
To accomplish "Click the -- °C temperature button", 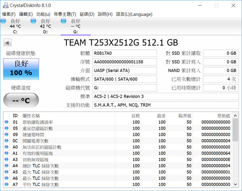I will pyautogui.click(x=21, y=100).
